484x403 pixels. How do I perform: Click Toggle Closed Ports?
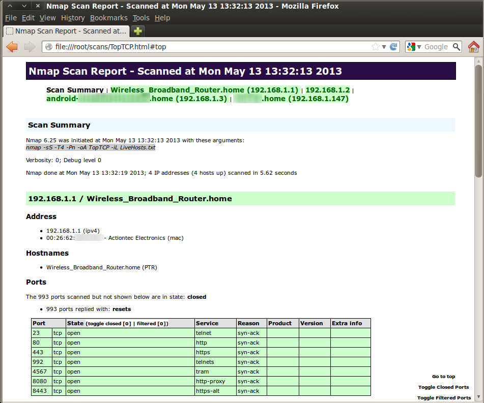443,387
